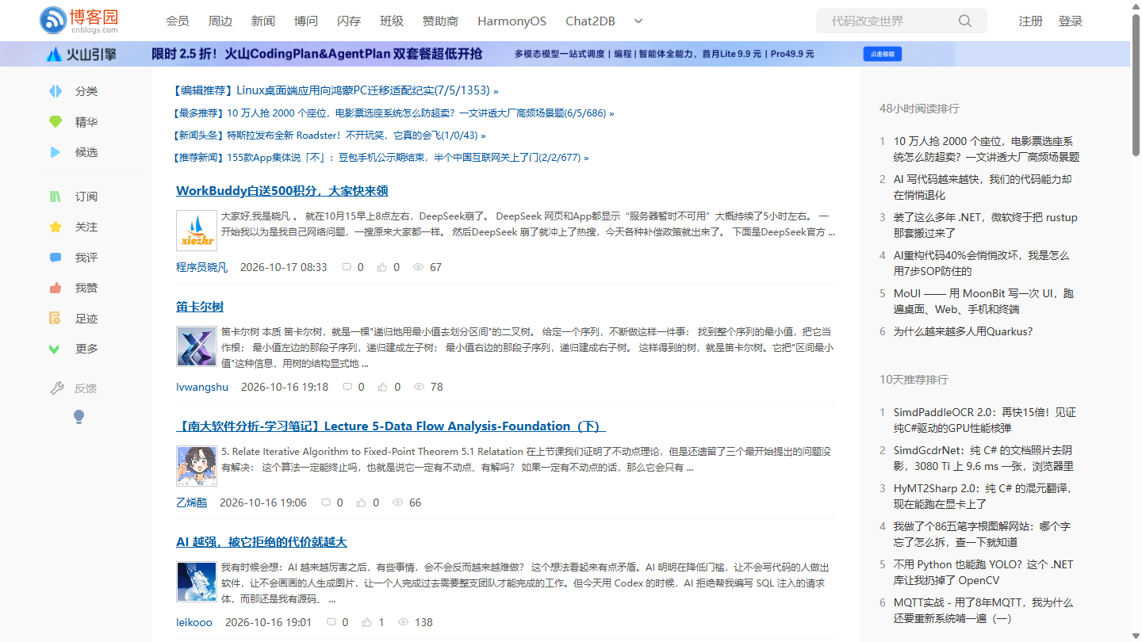Open the 分类 category sidebar icon

coord(55,91)
